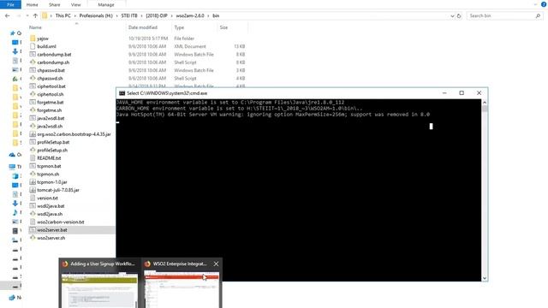Image resolution: width=548 pixels, height=308 pixels.
Task: Select ciphertool.sh file icon
Action: (x=33, y=94)
